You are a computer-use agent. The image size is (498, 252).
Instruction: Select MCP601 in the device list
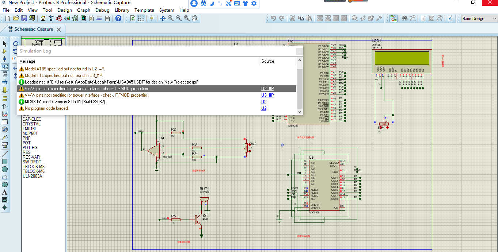click(x=30, y=133)
